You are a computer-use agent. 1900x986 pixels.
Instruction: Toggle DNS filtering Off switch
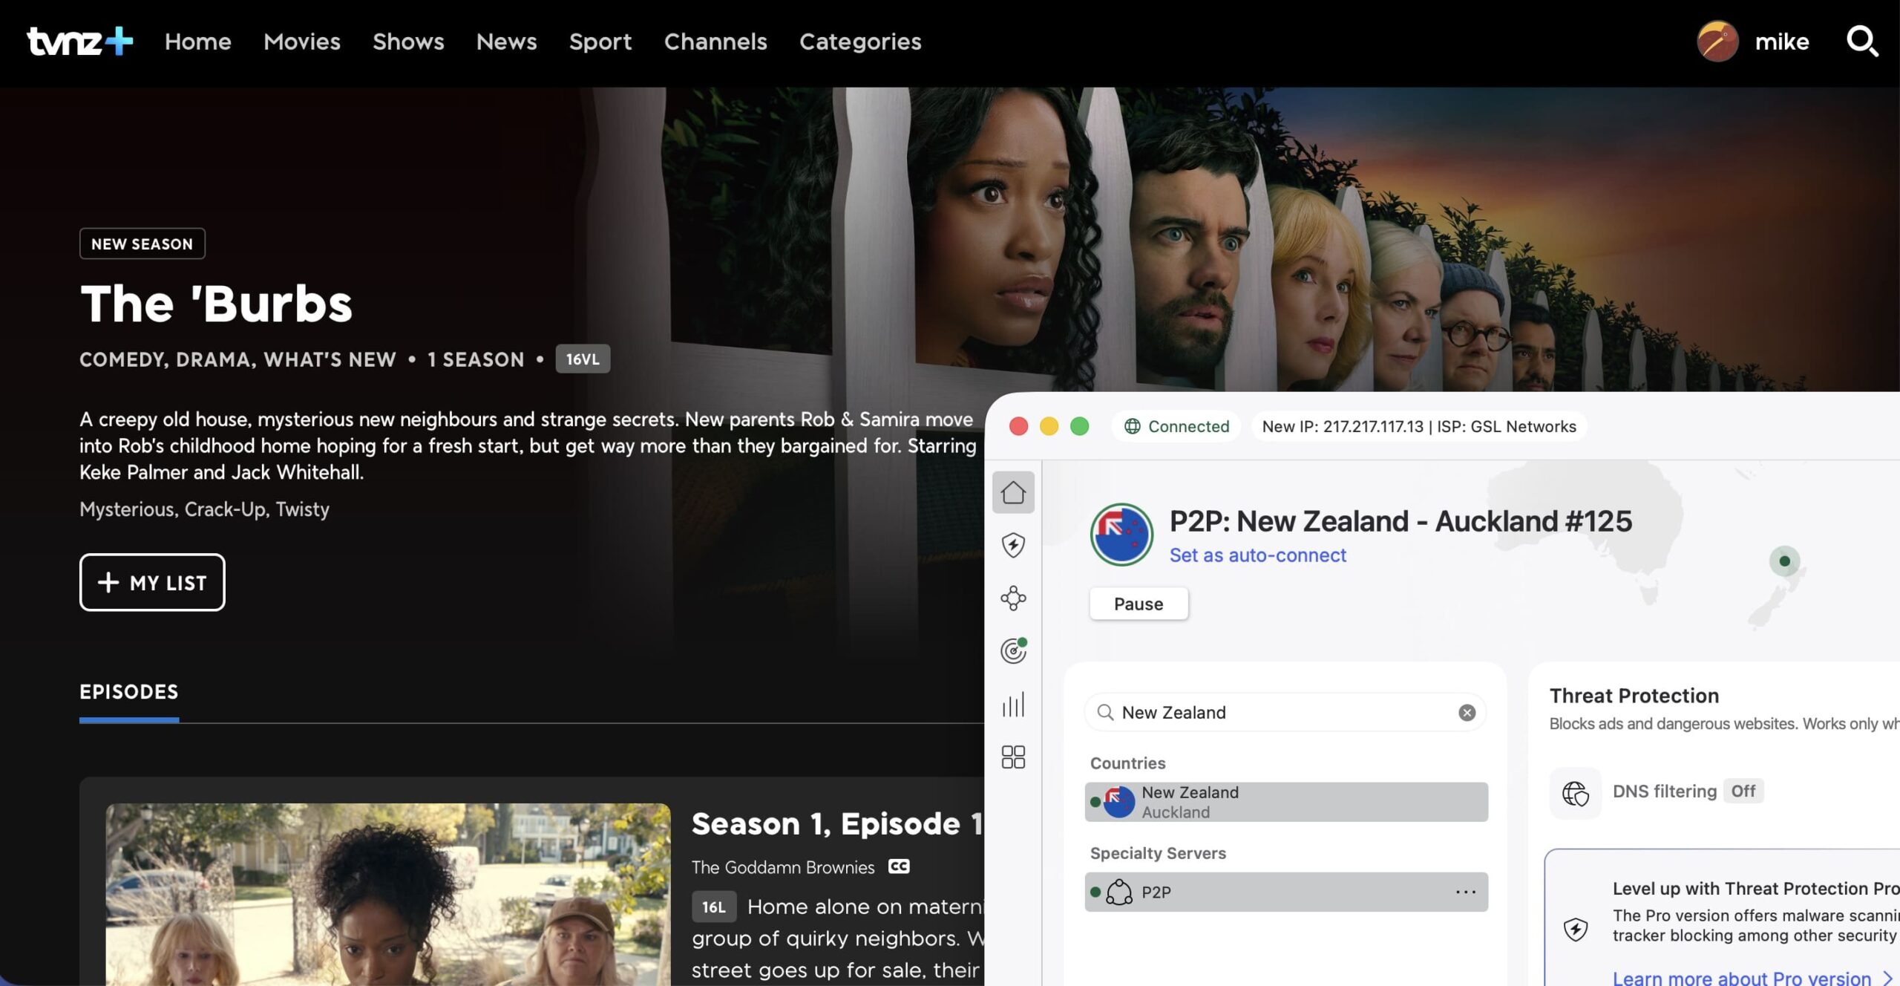click(1743, 791)
